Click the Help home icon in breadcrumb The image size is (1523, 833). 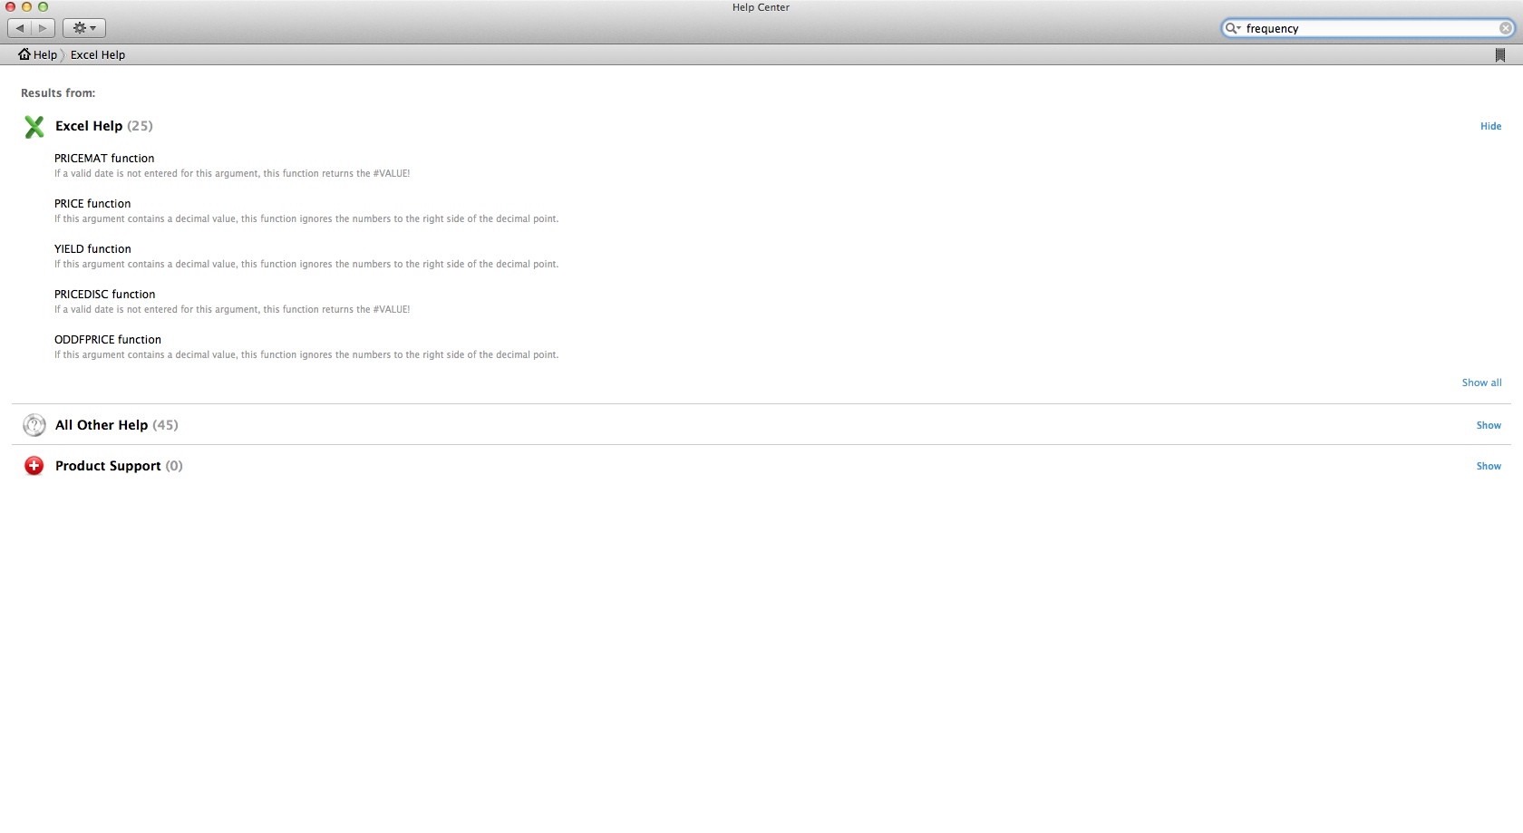pos(24,54)
